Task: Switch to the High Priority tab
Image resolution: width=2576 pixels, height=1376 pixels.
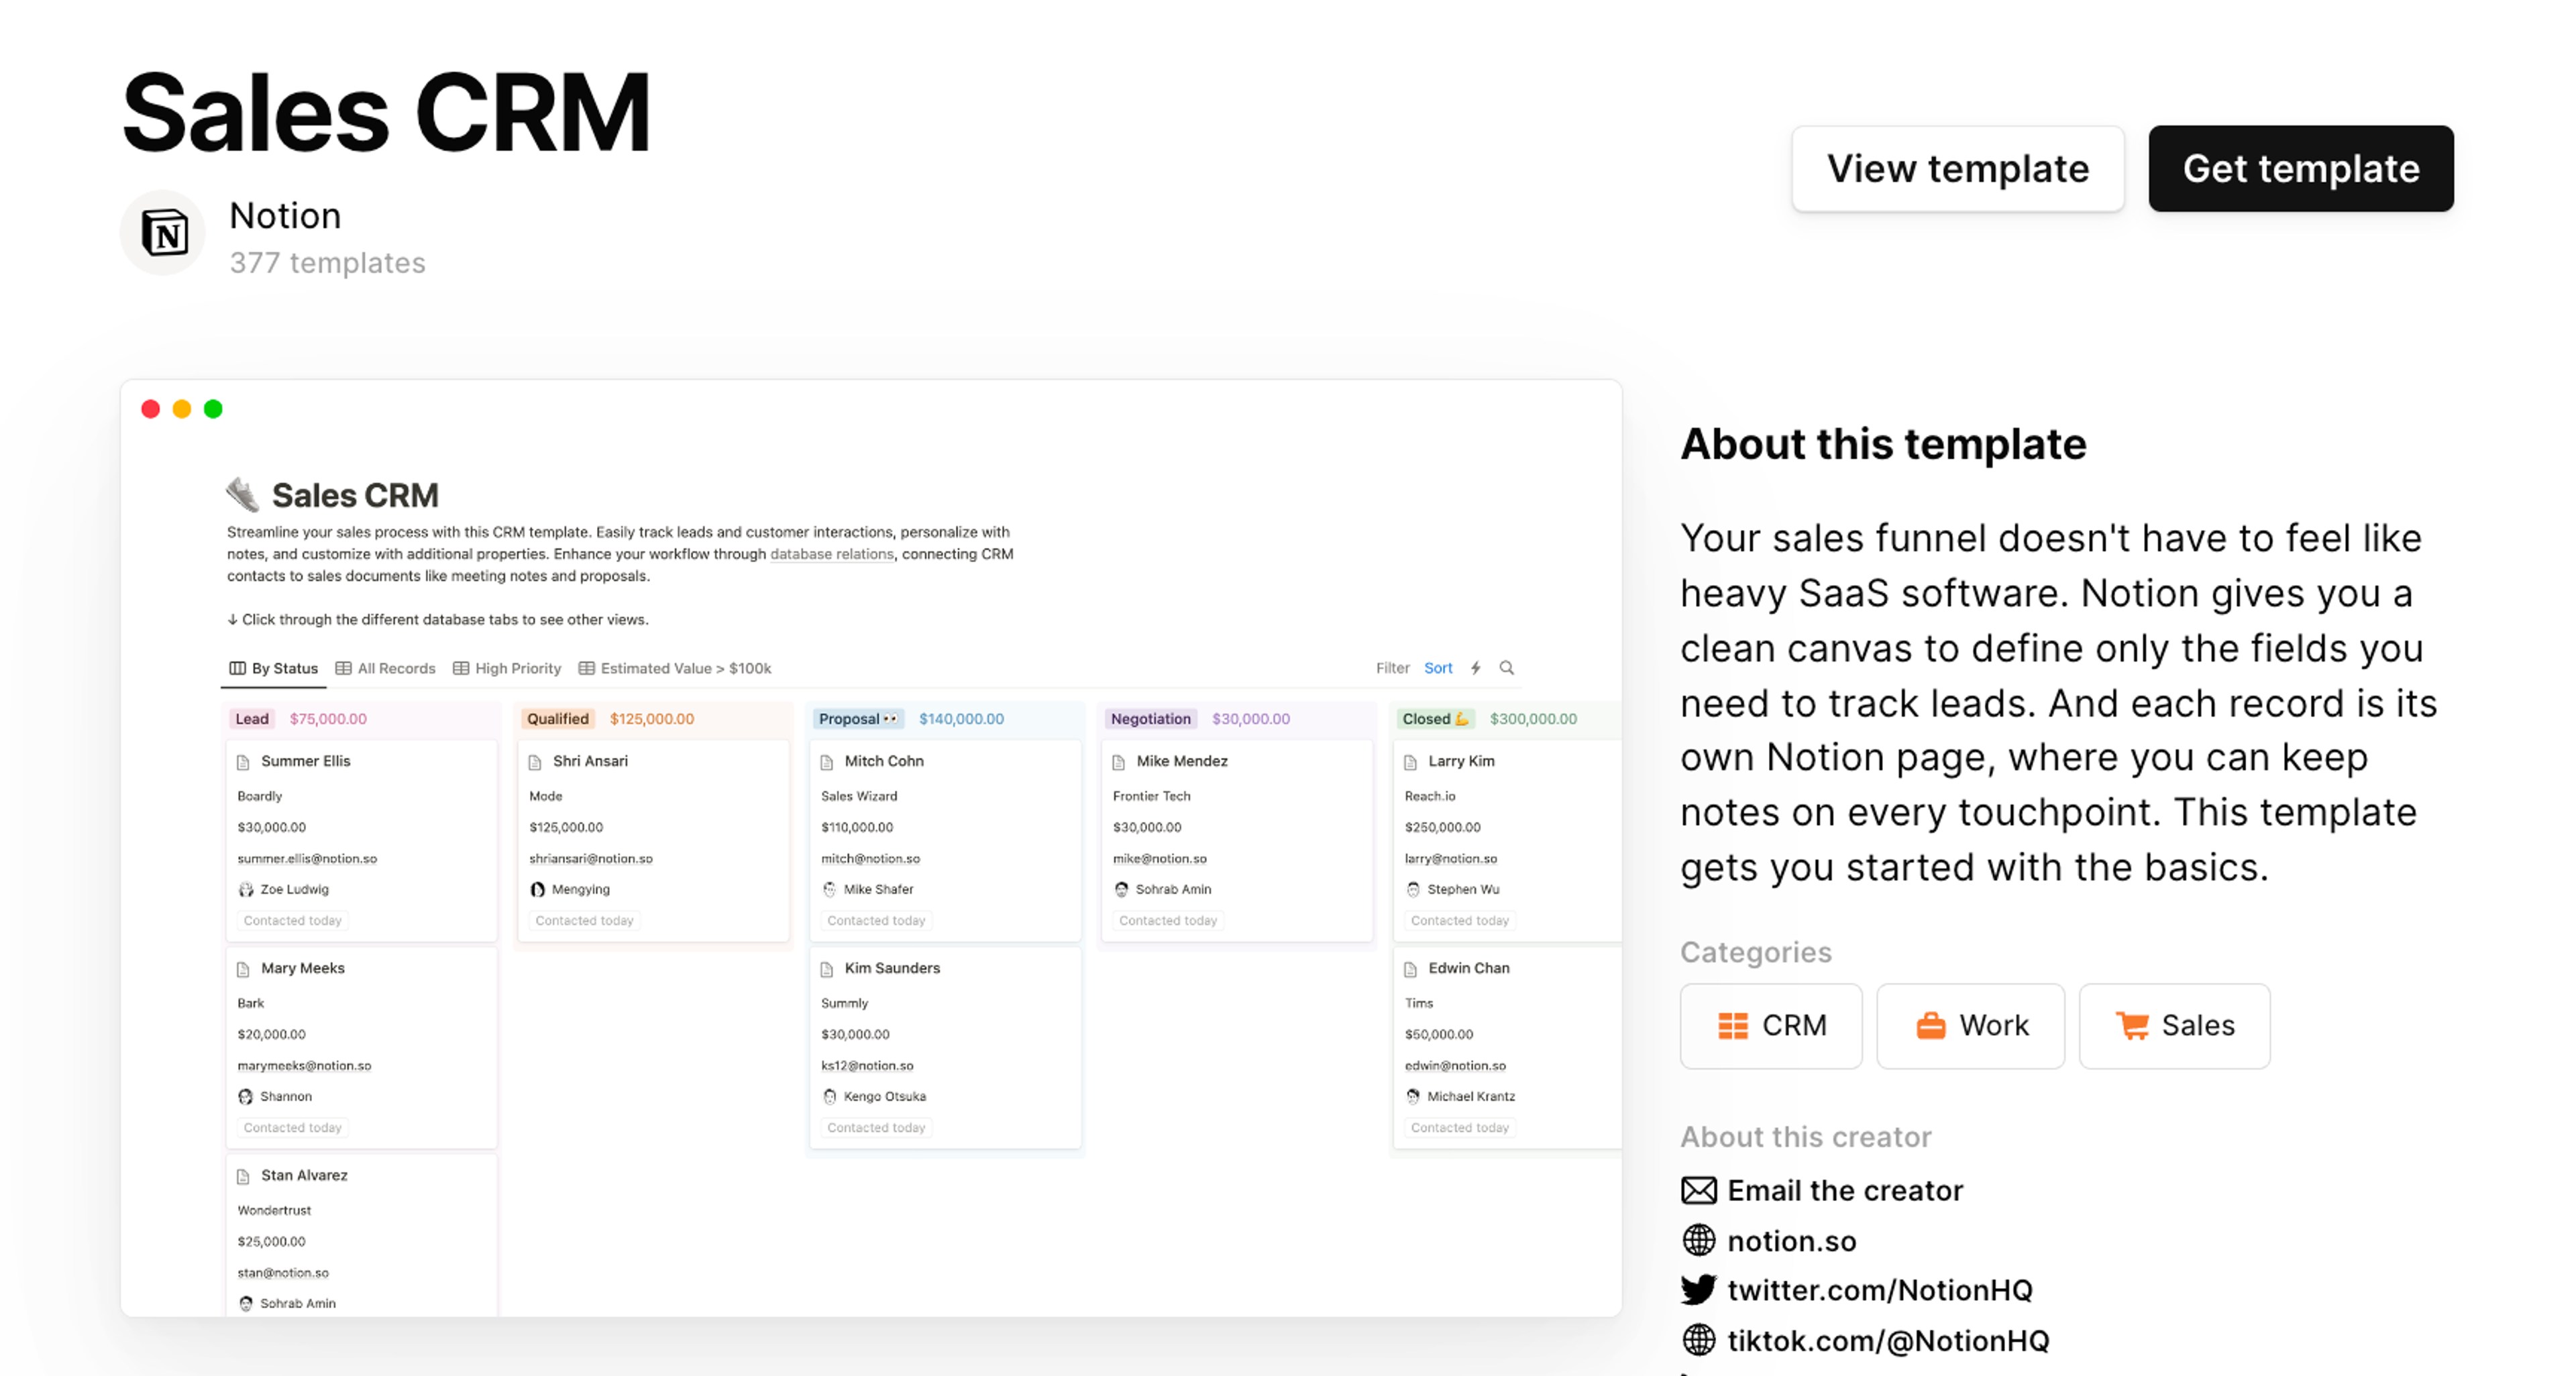Action: 507,668
